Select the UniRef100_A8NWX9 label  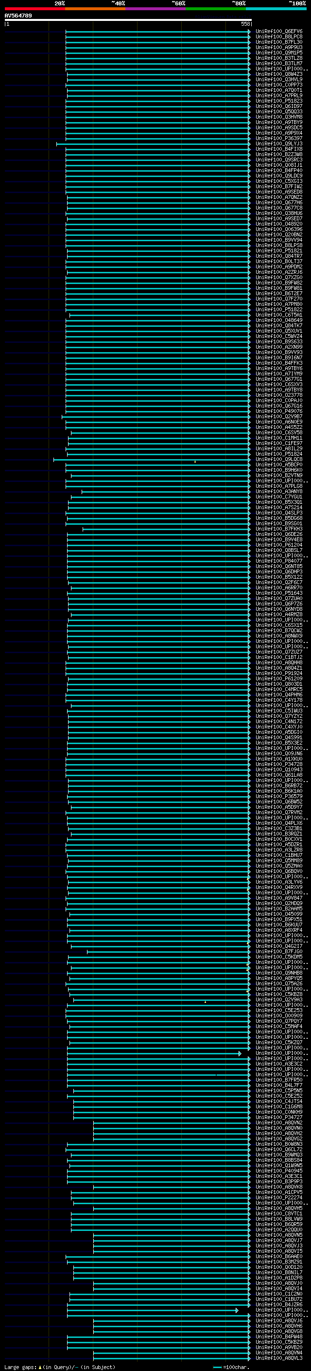click(x=278, y=636)
